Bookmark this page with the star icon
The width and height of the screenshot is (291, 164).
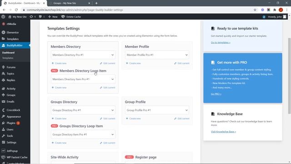(255, 10)
